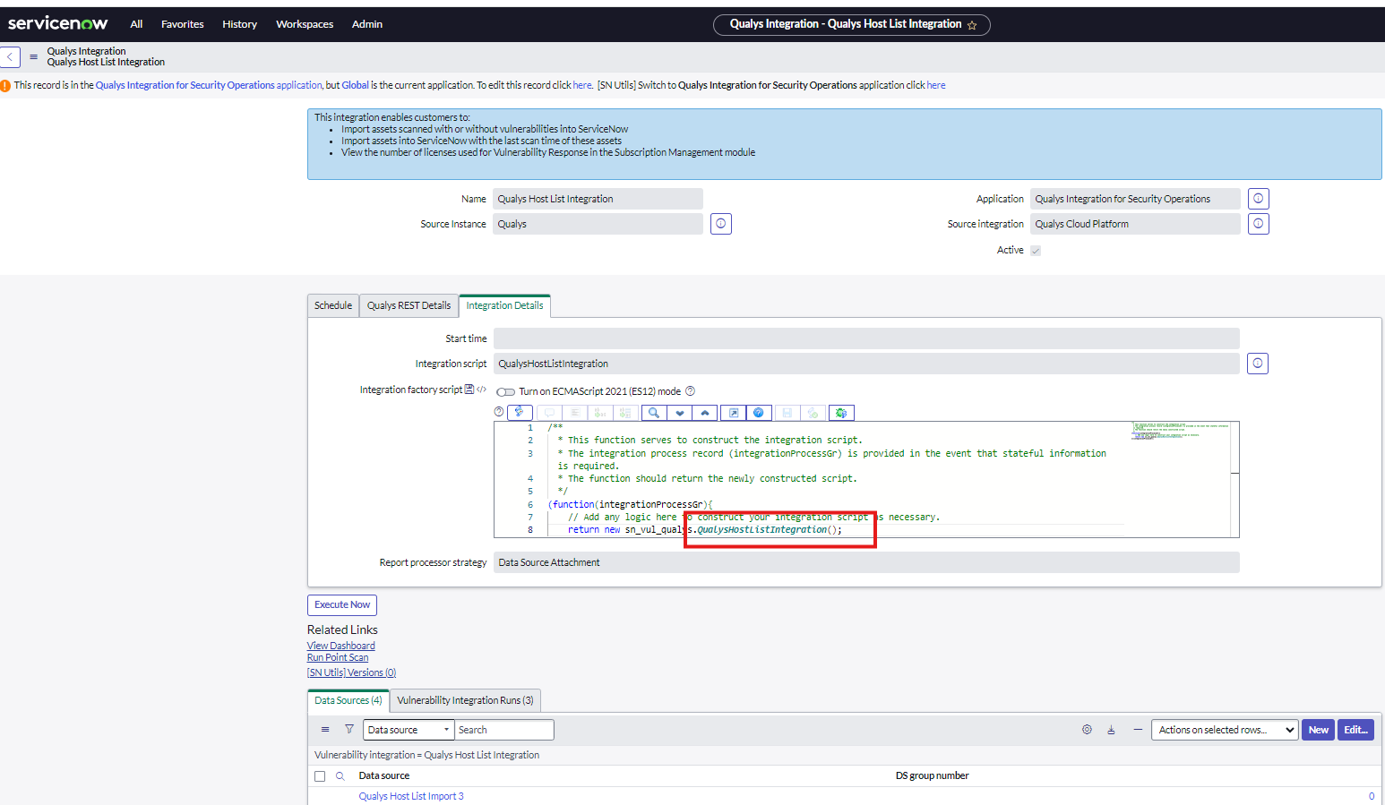The height and width of the screenshot is (805, 1385).
Task: Click the search magnifier in the column header row
Action: pyautogui.click(x=340, y=776)
